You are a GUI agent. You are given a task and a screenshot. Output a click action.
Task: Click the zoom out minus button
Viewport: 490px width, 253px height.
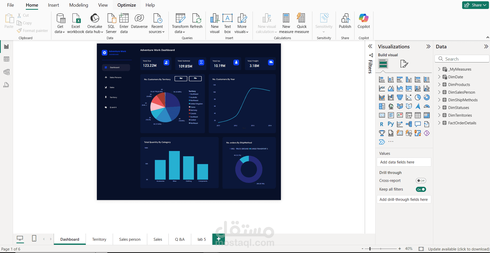click(x=362, y=249)
